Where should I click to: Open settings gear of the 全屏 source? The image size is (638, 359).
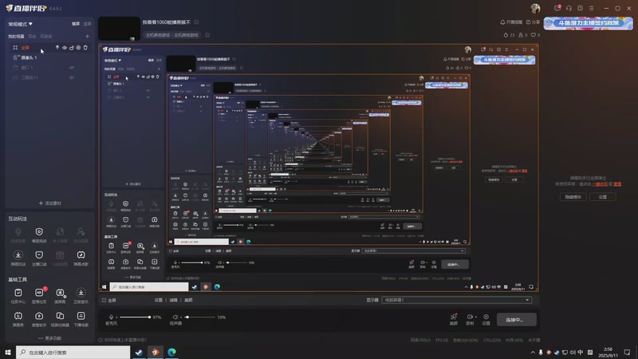tap(78, 48)
